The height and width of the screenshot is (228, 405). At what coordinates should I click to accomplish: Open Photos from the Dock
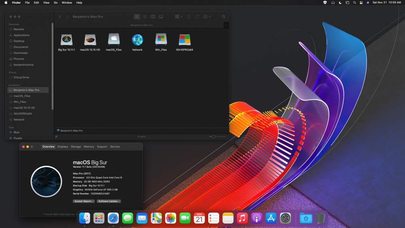[171, 218]
